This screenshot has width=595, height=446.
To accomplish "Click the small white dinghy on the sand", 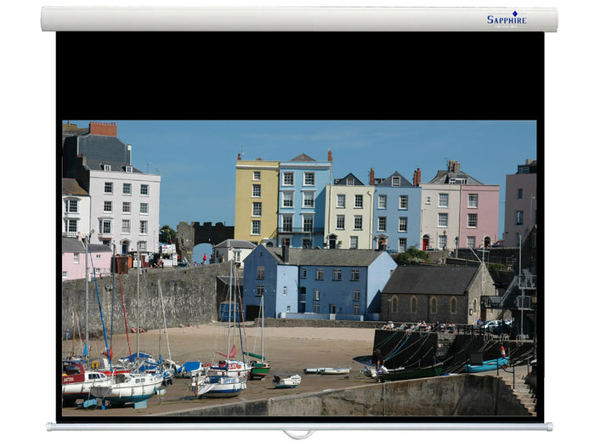I will [287, 381].
